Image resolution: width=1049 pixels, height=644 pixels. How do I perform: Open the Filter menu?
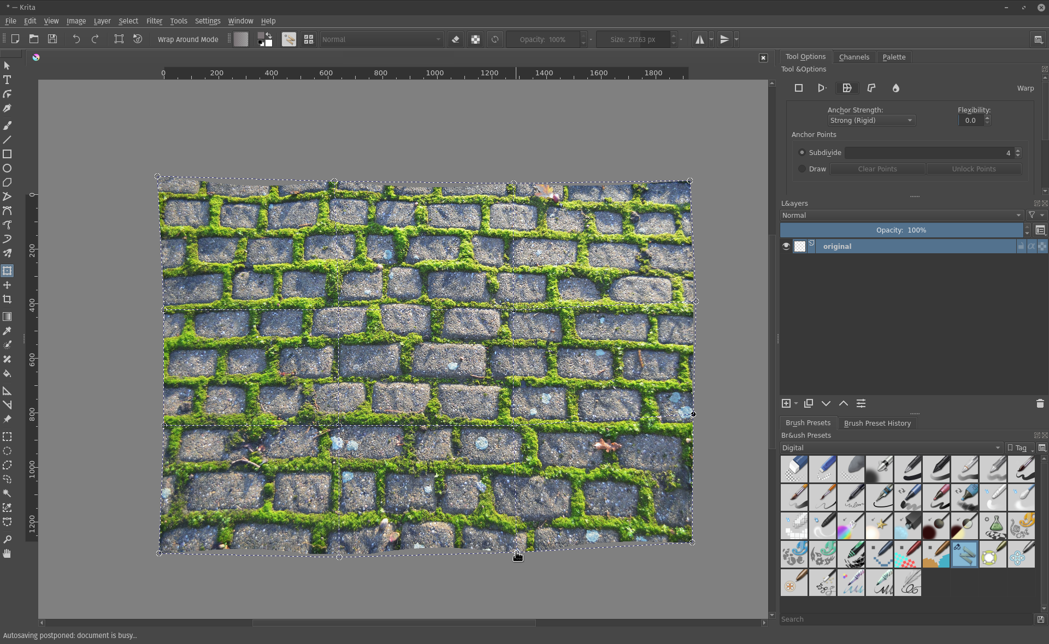[154, 21]
